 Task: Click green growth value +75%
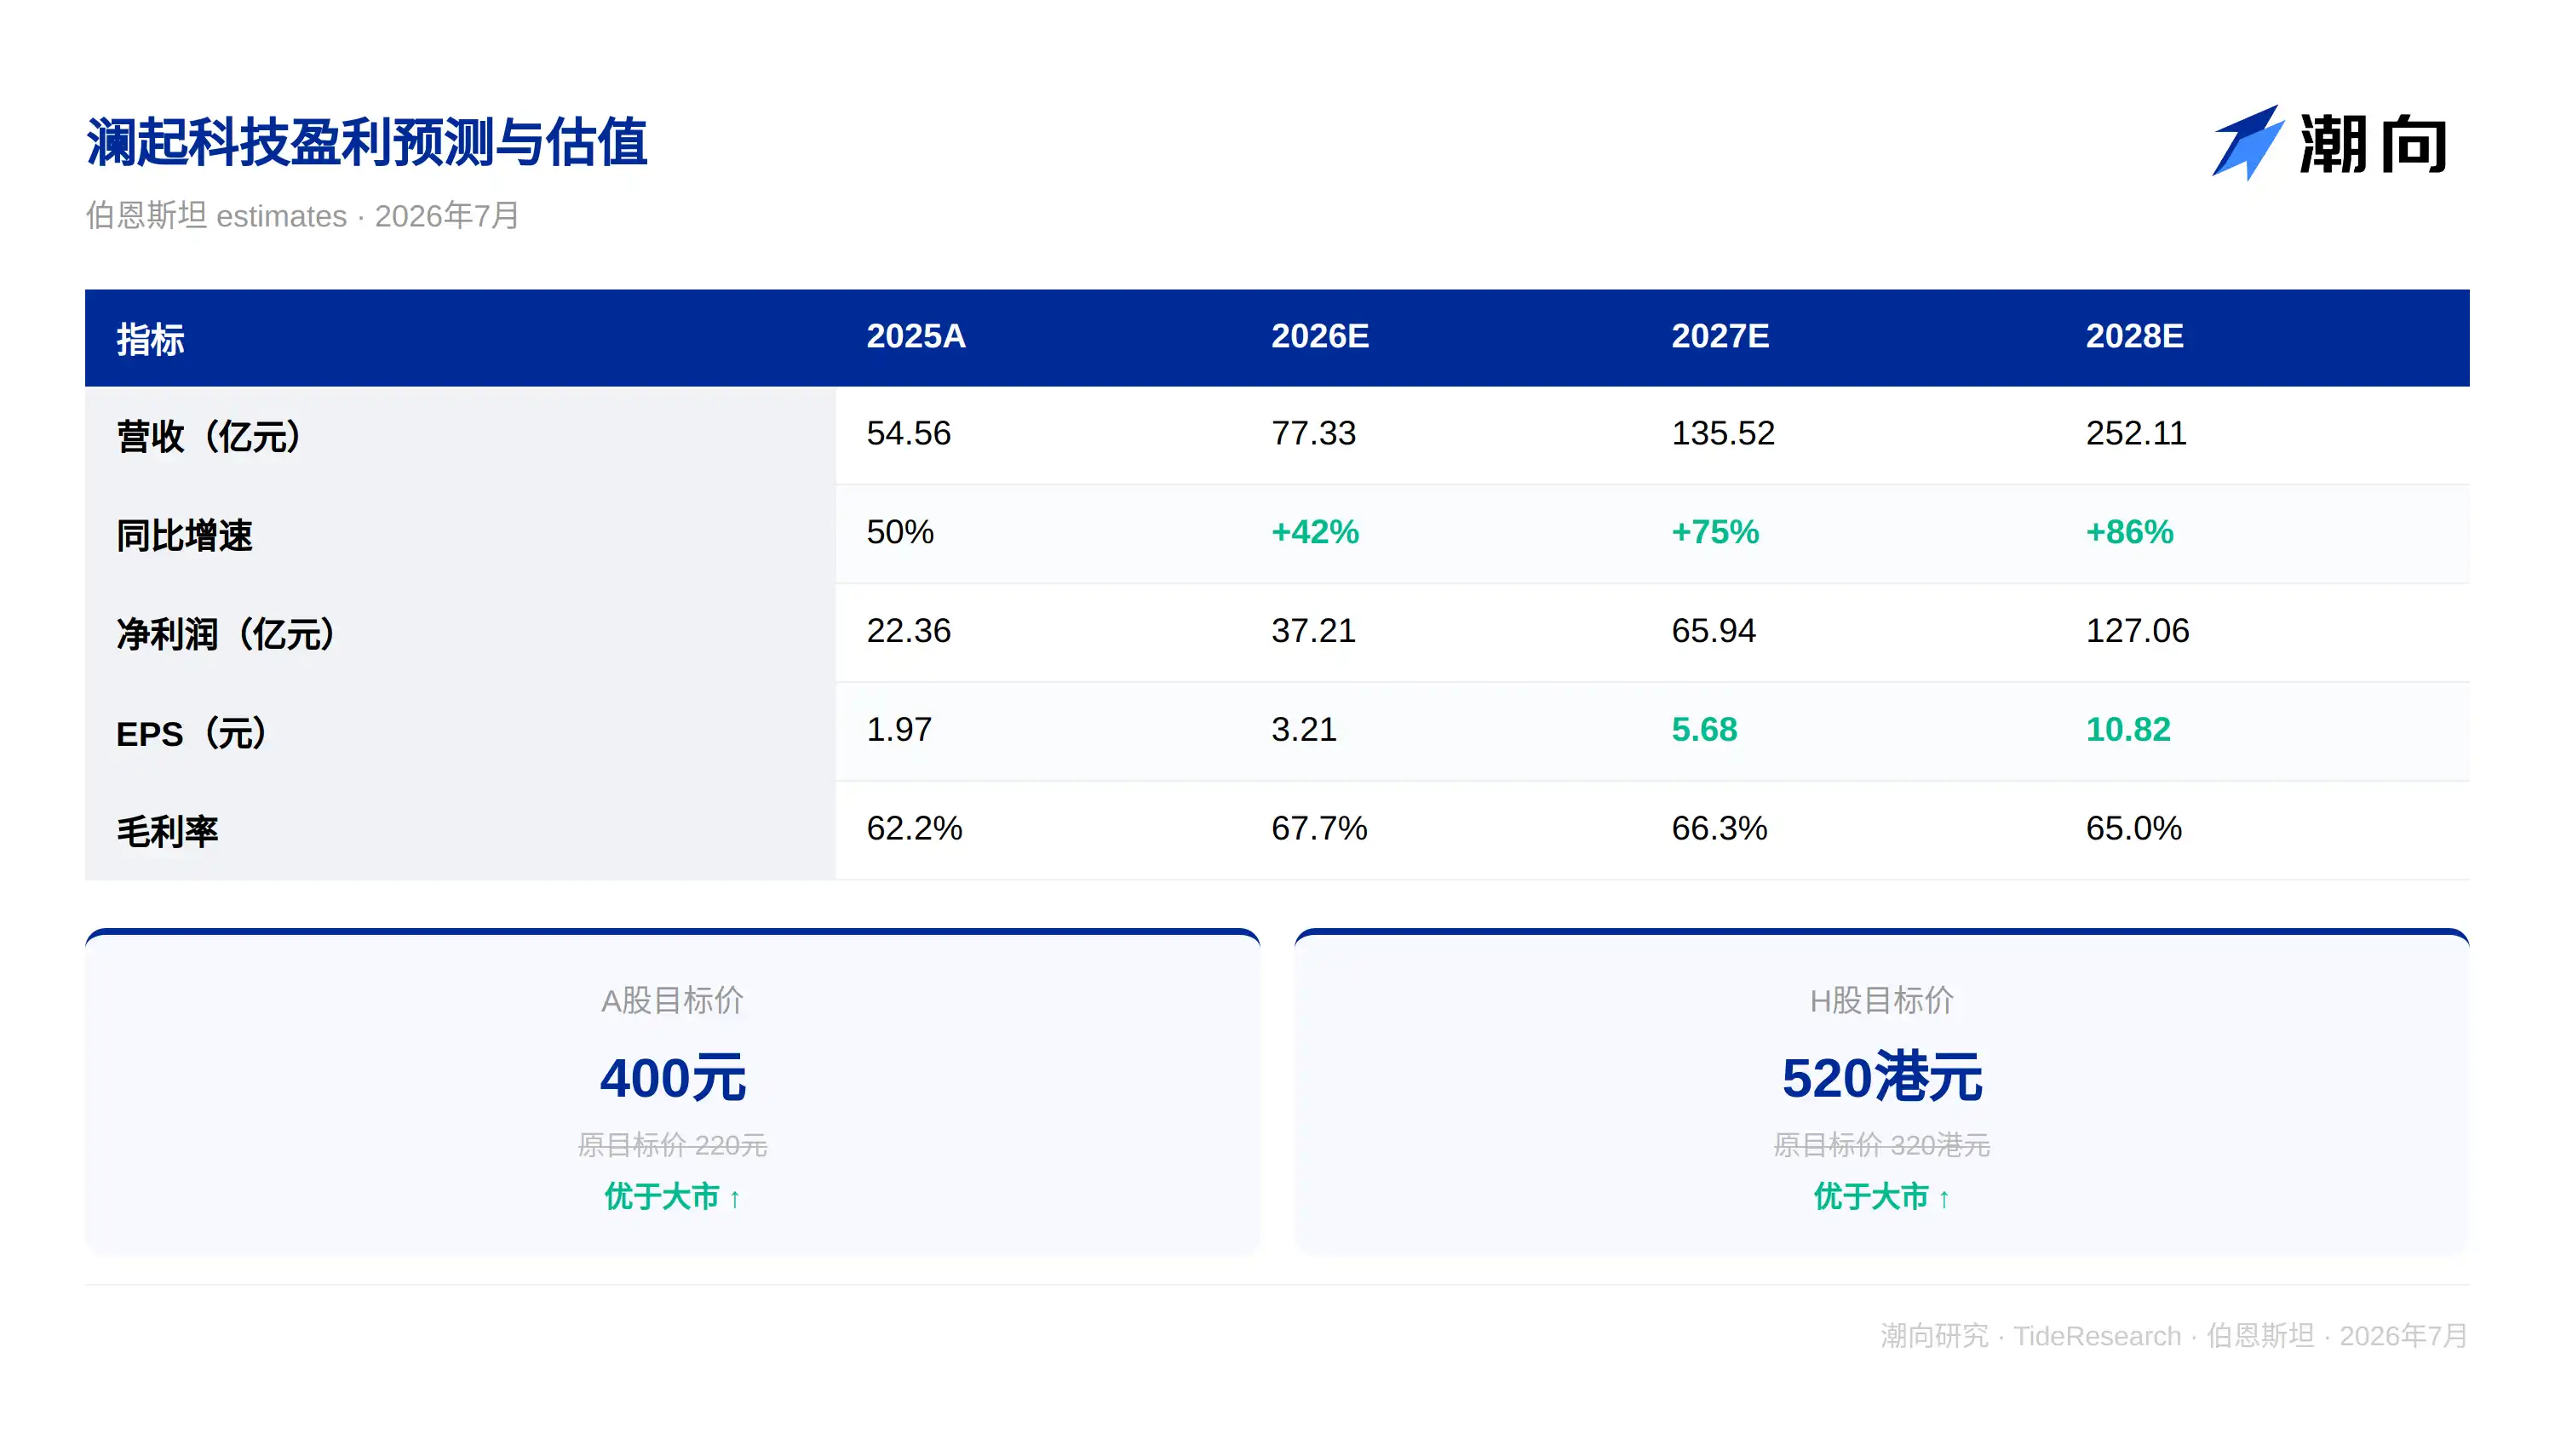point(1715,532)
